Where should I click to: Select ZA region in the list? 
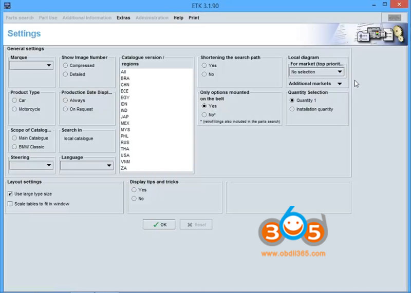pyautogui.click(x=157, y=168)
